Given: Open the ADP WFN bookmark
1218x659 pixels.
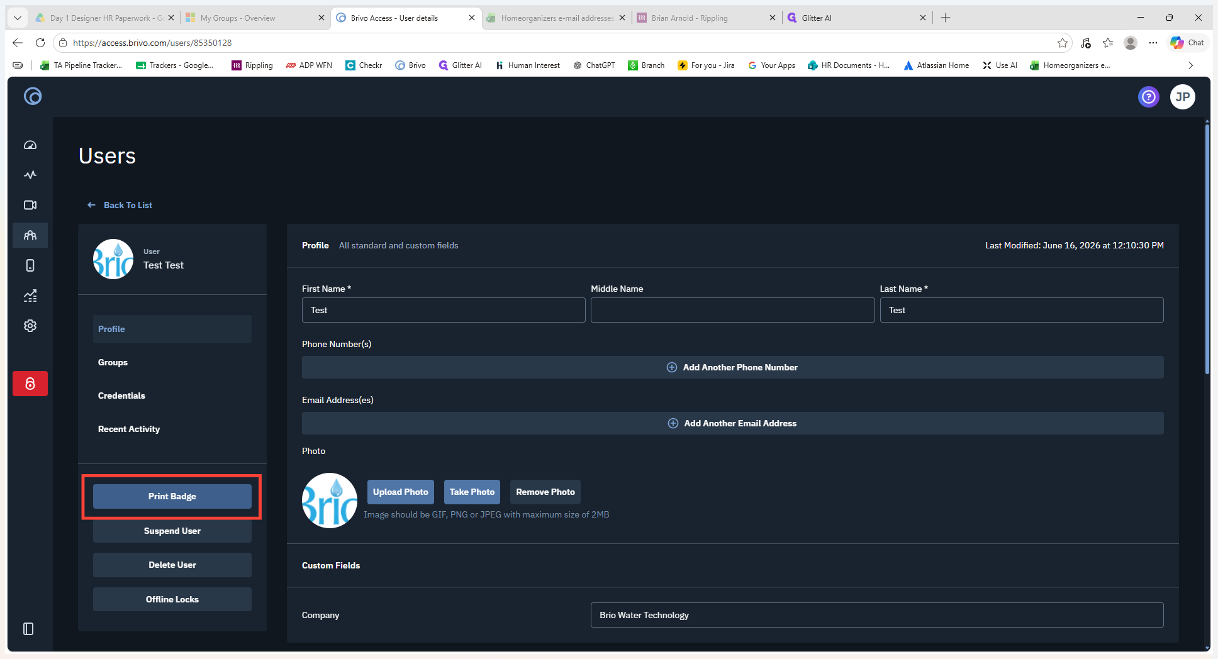Looking at the screenshot, I should pyautogui.click(x=309, y=65).
